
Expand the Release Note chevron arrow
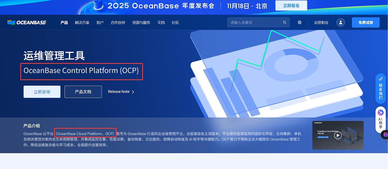click(x=133, y=91)
